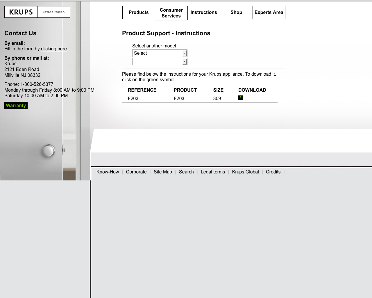The image size is (372, 298).
Task: Expand the 'Select' model dropdown
Action: click(160, 53)
